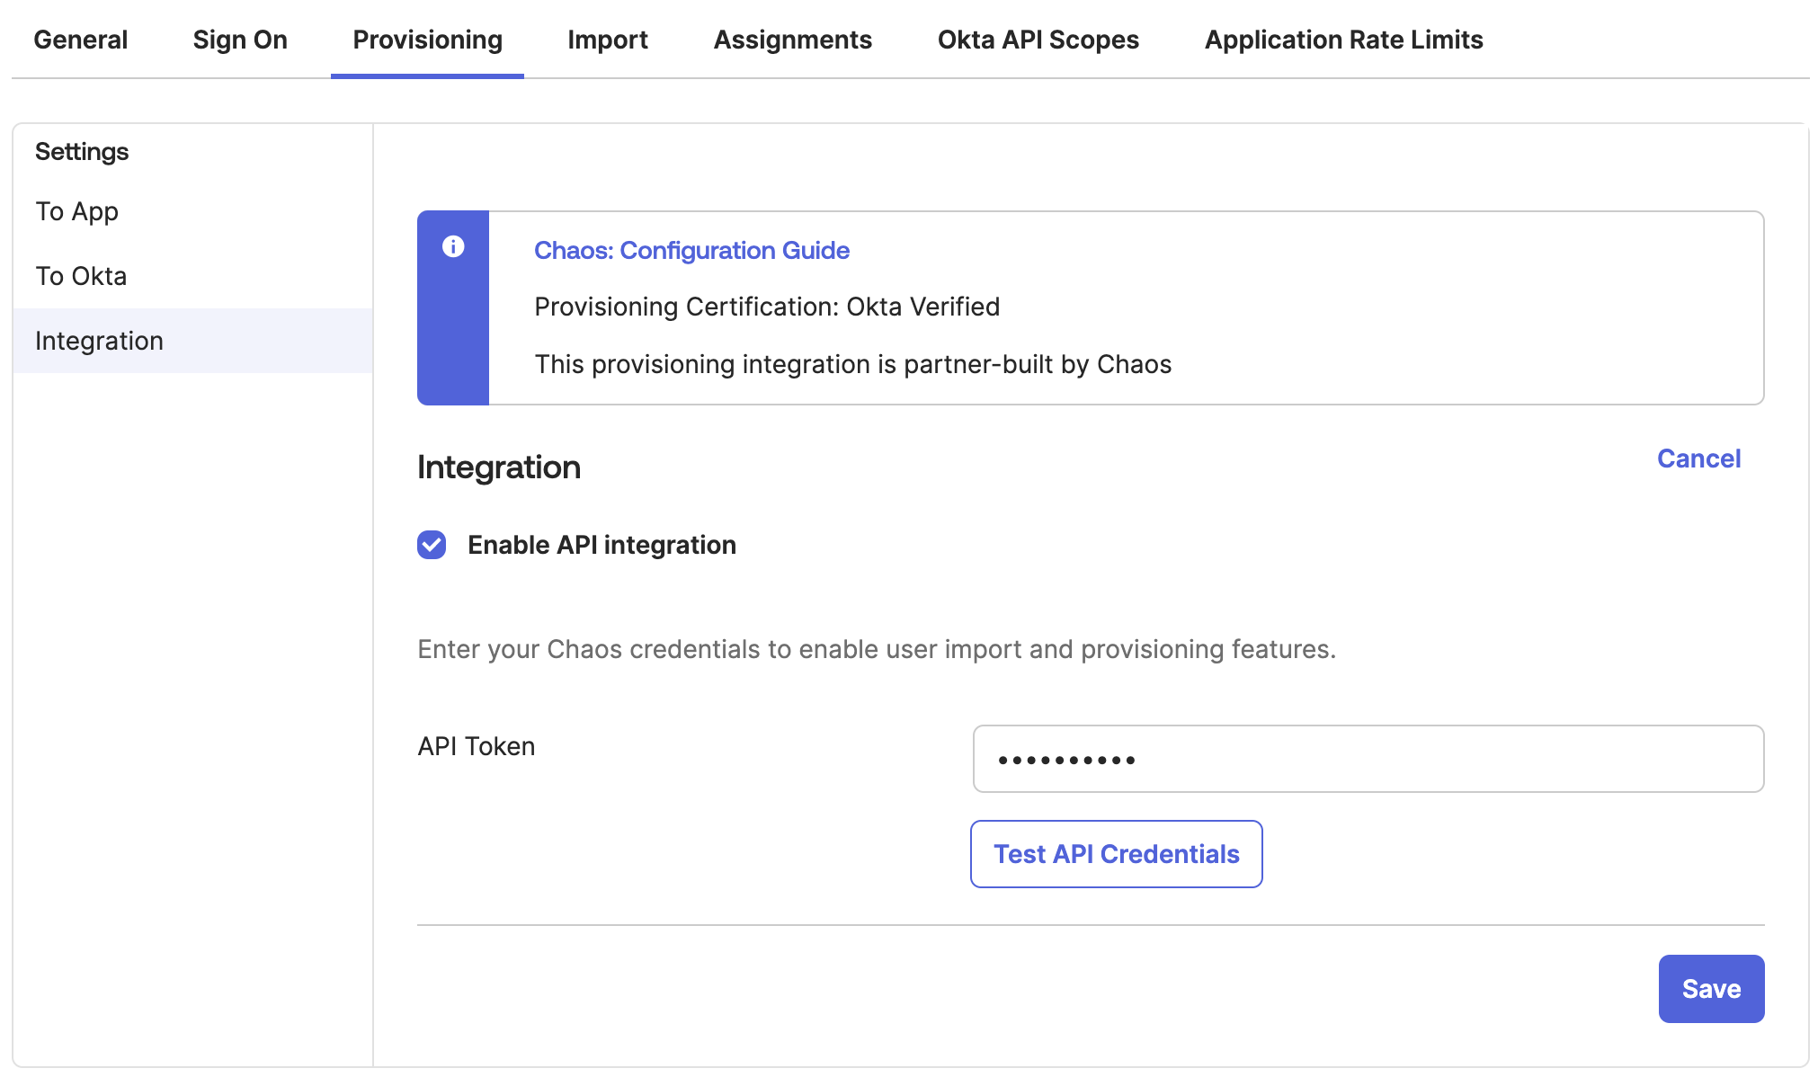Click the Settings sidebar heading
The height and width of the screenshot is (1086, 1818).
(x=82, y=151)
